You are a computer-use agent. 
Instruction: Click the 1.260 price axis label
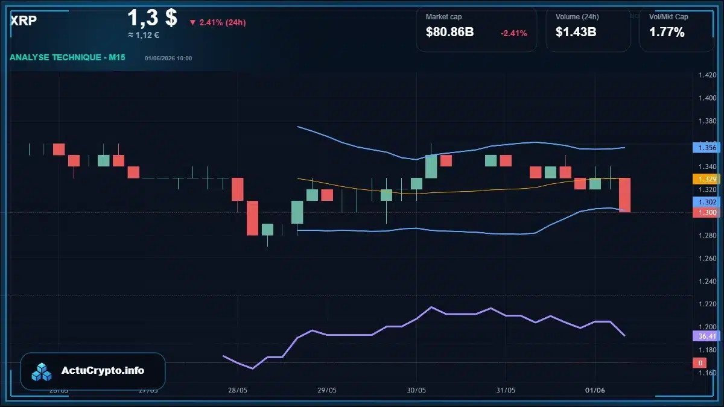[x=707, y=258]
